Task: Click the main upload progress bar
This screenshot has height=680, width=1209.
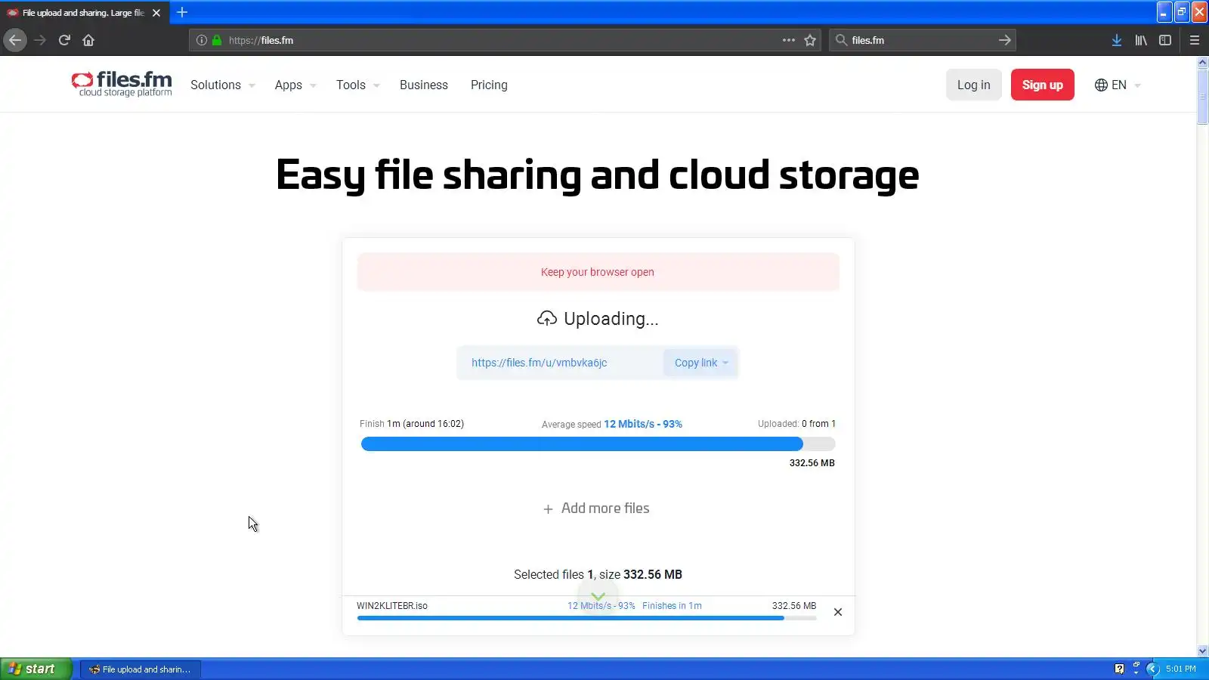Action: point(598,444)
